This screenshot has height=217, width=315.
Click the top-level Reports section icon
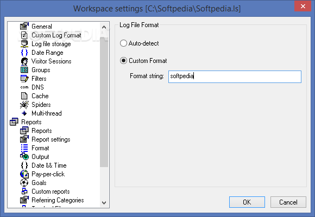point(14,122)
